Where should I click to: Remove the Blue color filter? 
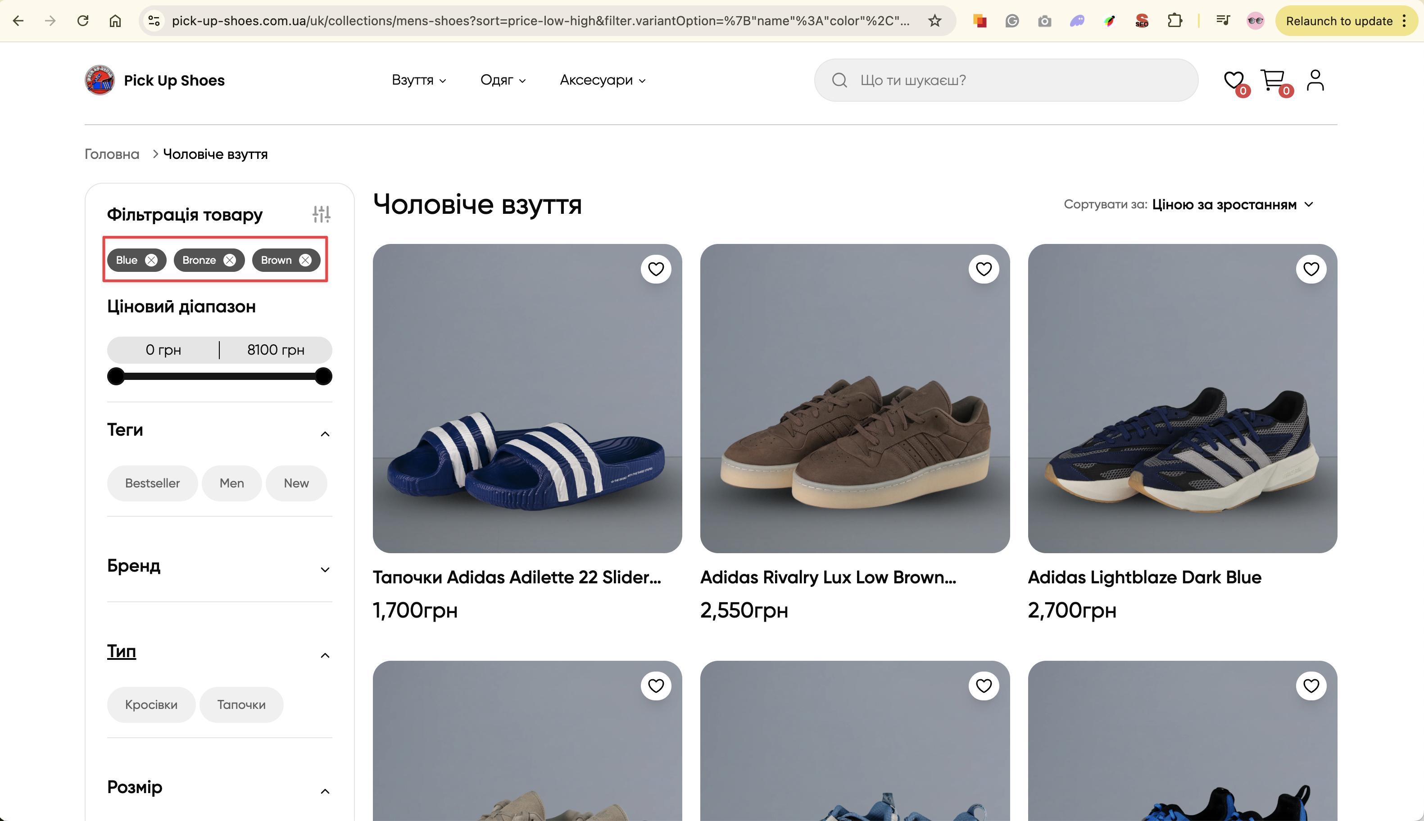tap(151, 260)
